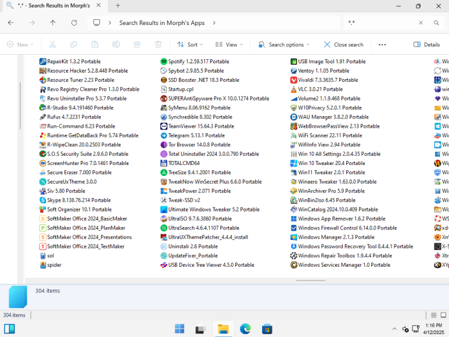Expand the Sort dropdown menu
The image size is (449, 337).
tap(191, 45)
